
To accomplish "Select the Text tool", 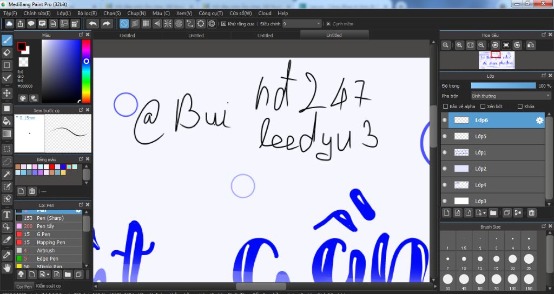I will click(x=6, y=214).
